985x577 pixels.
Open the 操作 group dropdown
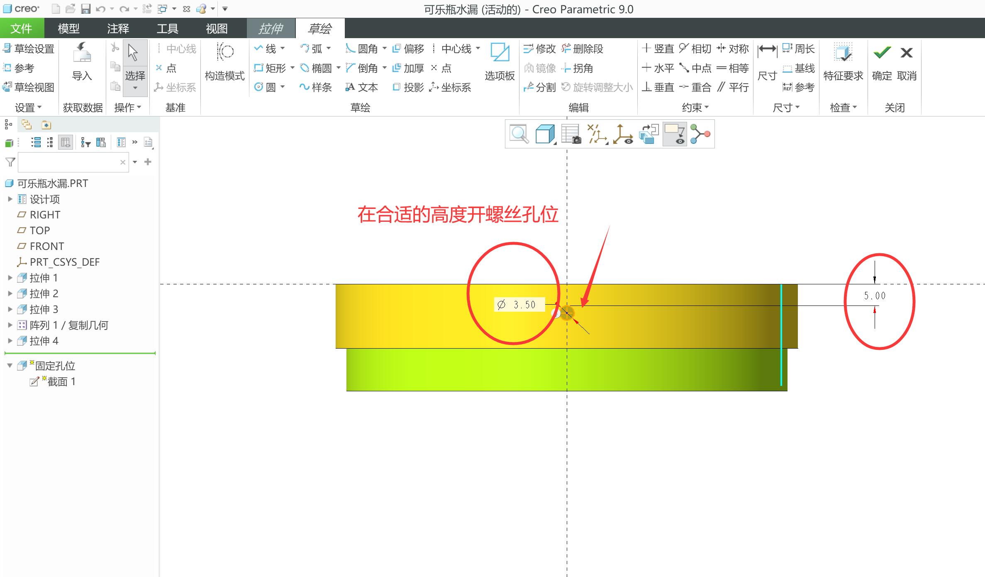click(x=128, y=108)
